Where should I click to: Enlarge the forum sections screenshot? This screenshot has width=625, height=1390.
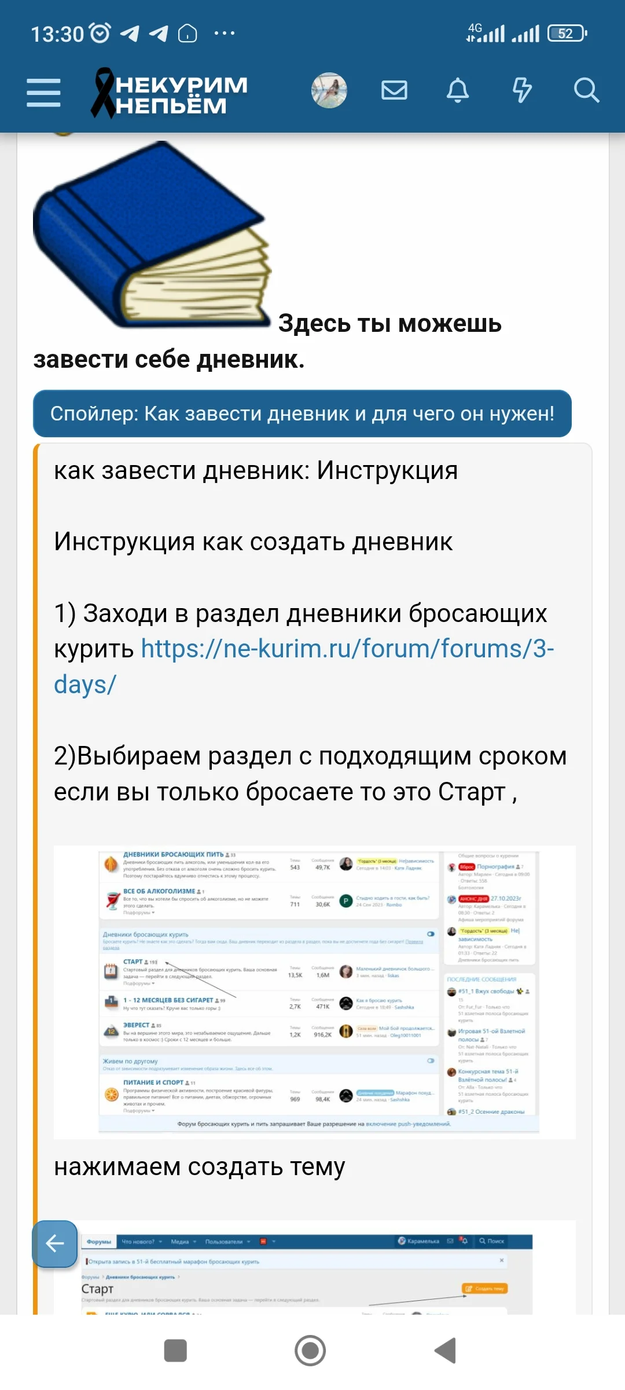pos(315,992)
